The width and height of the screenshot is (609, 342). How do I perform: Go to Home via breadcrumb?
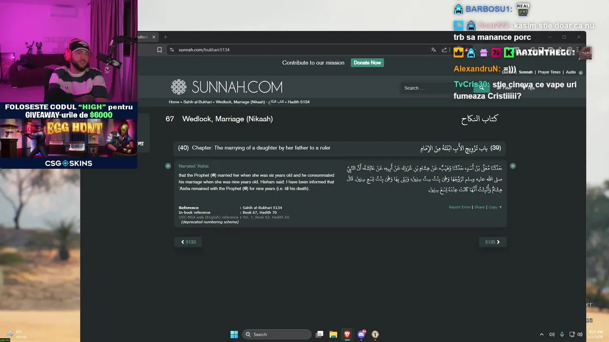[174, 102]
